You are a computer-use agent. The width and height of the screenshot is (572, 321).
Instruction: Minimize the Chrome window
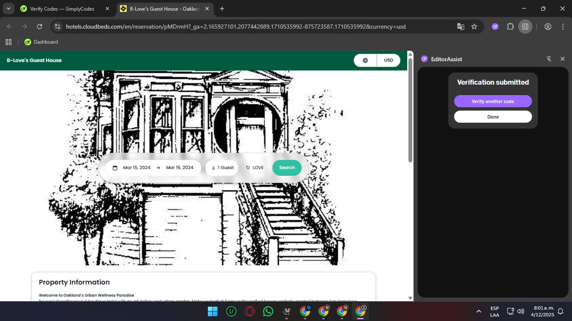tap(524, 8)
